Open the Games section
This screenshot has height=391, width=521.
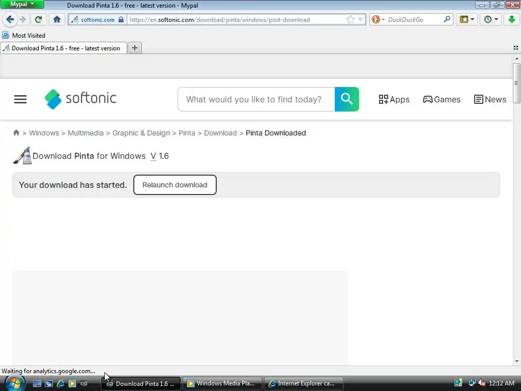click(442, 99)
